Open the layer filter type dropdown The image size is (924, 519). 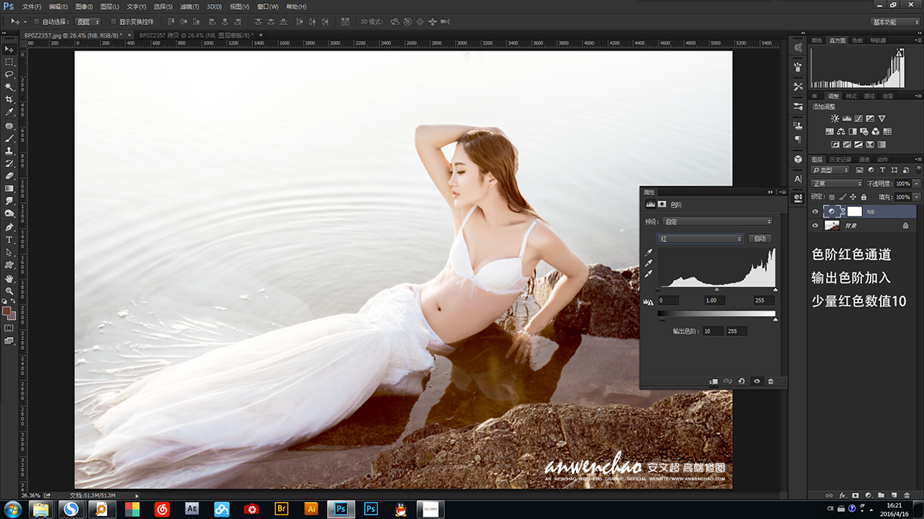830,170
